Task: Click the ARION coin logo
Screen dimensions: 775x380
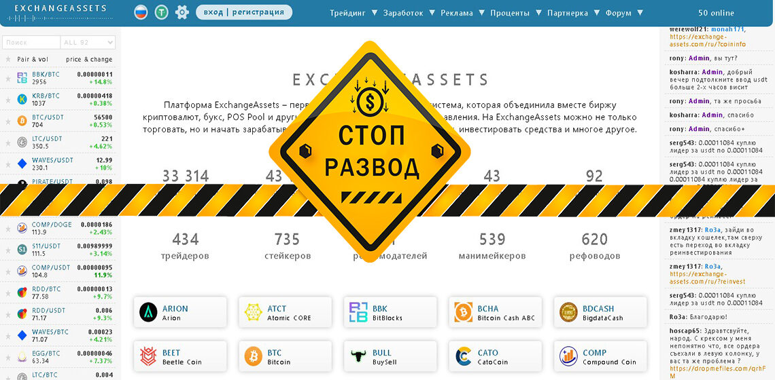Action: [148, 312]
